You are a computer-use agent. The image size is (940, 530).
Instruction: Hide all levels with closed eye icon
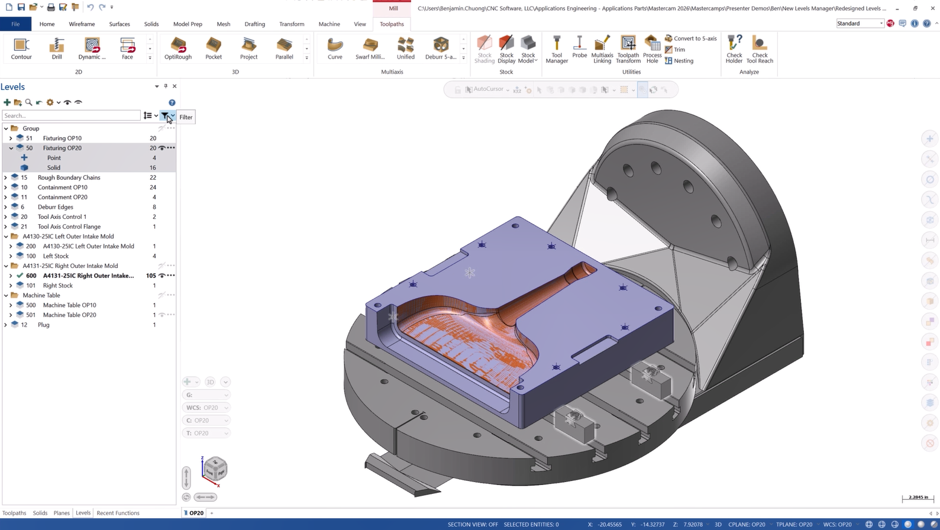pos(78,102)
